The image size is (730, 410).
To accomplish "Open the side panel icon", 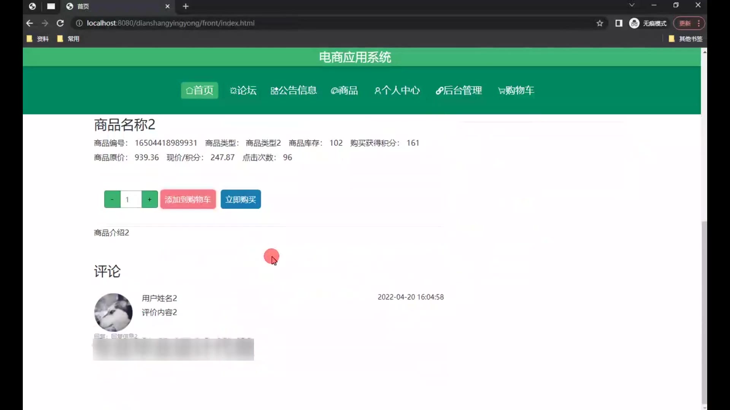I will pos(619,23).
